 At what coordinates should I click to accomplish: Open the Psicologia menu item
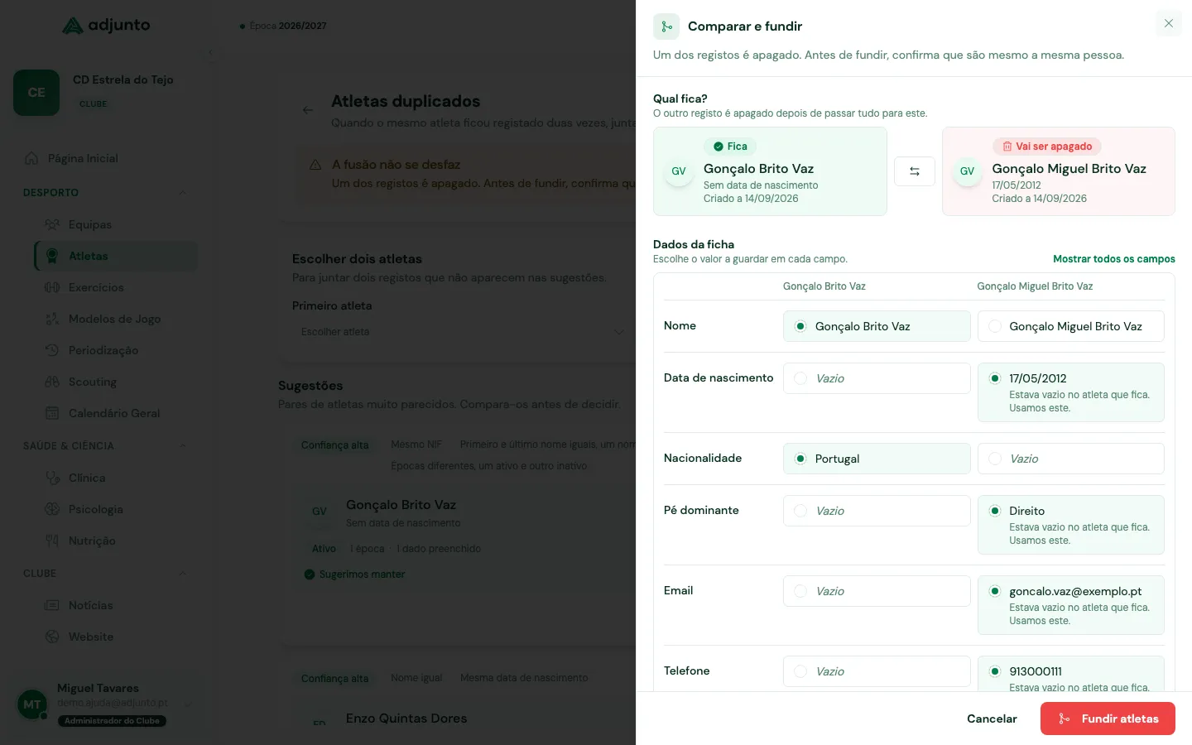tap(116, 509)
